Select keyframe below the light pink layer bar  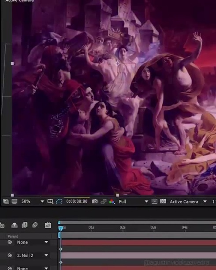pyautogui.click(x=60, y=262)
